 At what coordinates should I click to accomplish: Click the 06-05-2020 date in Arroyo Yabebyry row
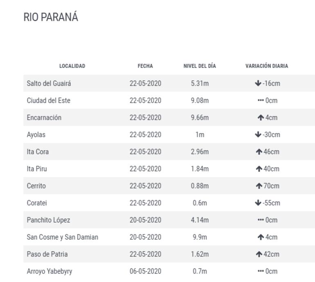click(145, 271)
